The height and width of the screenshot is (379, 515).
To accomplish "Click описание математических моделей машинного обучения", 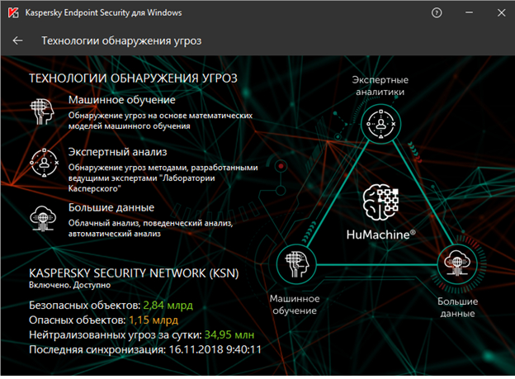I will [160, 121].
